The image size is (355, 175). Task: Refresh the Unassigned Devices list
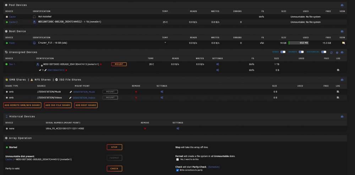pyautogui.click(x=331, y=52)
